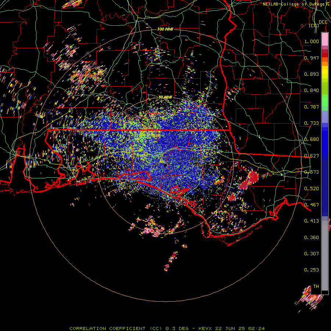Select the 0.947 color scale value
The width and height of the screenshot is (331, 331).
312,58
